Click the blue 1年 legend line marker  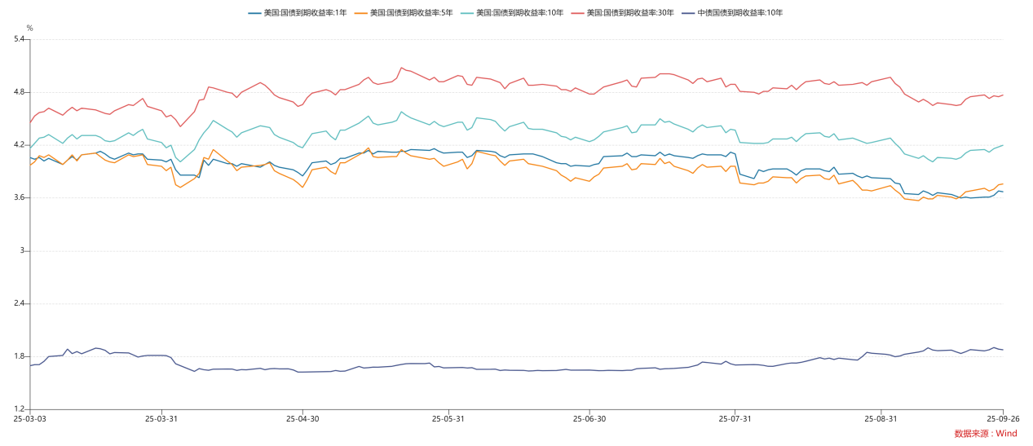click(x=254, y=13)
